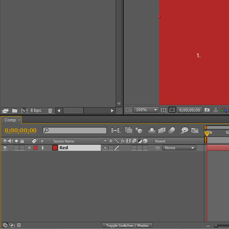Screen dimensions: 229x229
Task: Solo the Red layer
Action: [16, 148]
